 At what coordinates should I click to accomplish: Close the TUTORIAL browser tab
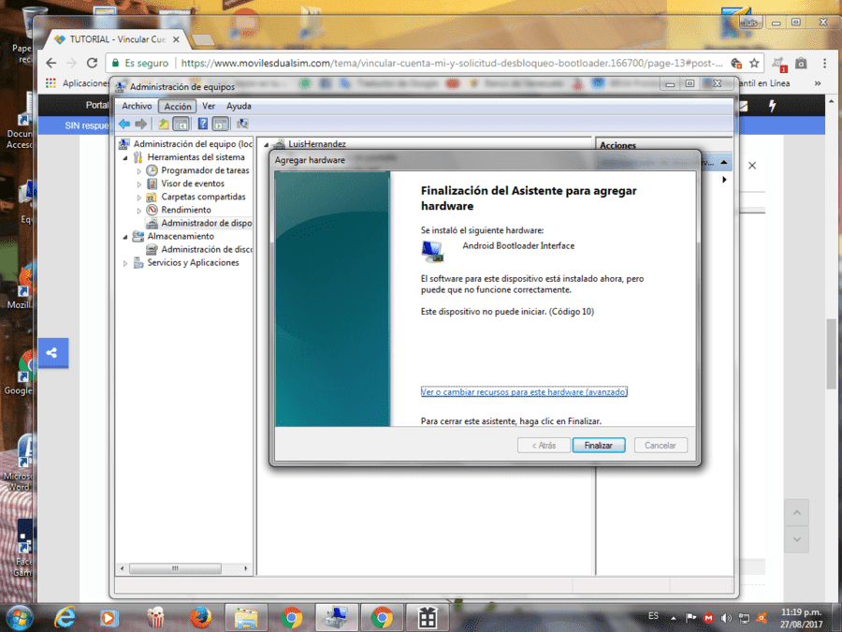tap(176, 39)
